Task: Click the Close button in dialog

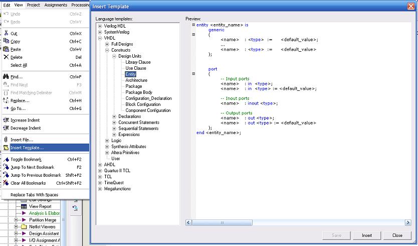Action: click(x=397, y=235)
